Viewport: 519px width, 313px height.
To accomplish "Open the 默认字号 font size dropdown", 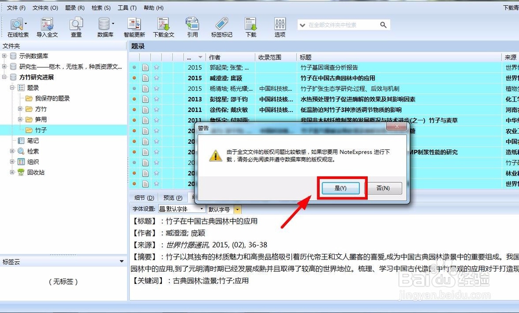I will [x=237, y=209].
